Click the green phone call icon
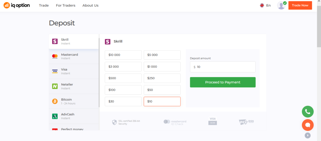This screenshot has width=321, height=141. pyautogui.click(x=308, y=112)
